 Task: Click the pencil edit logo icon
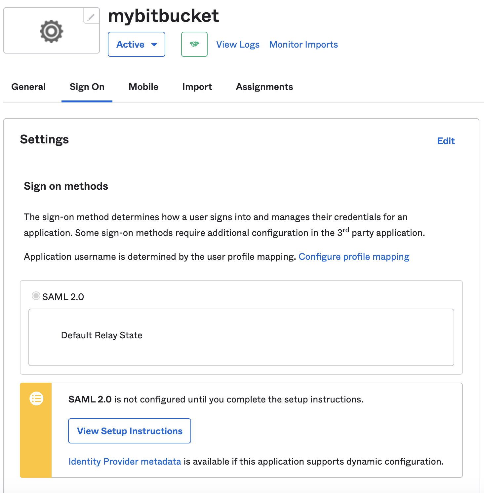(x=91, y=16)
